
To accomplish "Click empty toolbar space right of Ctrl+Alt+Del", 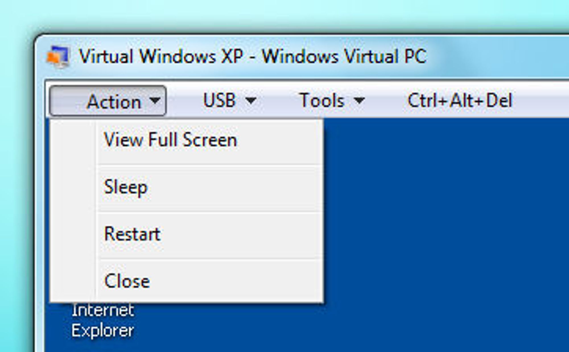I will [541, 100].
